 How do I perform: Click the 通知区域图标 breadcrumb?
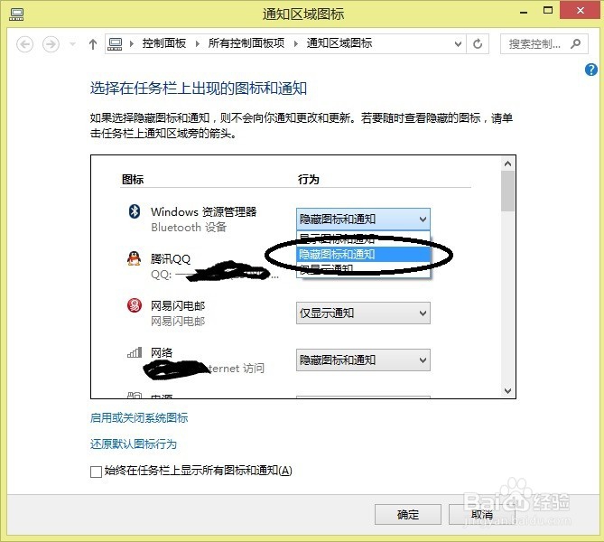pos(339,43)
